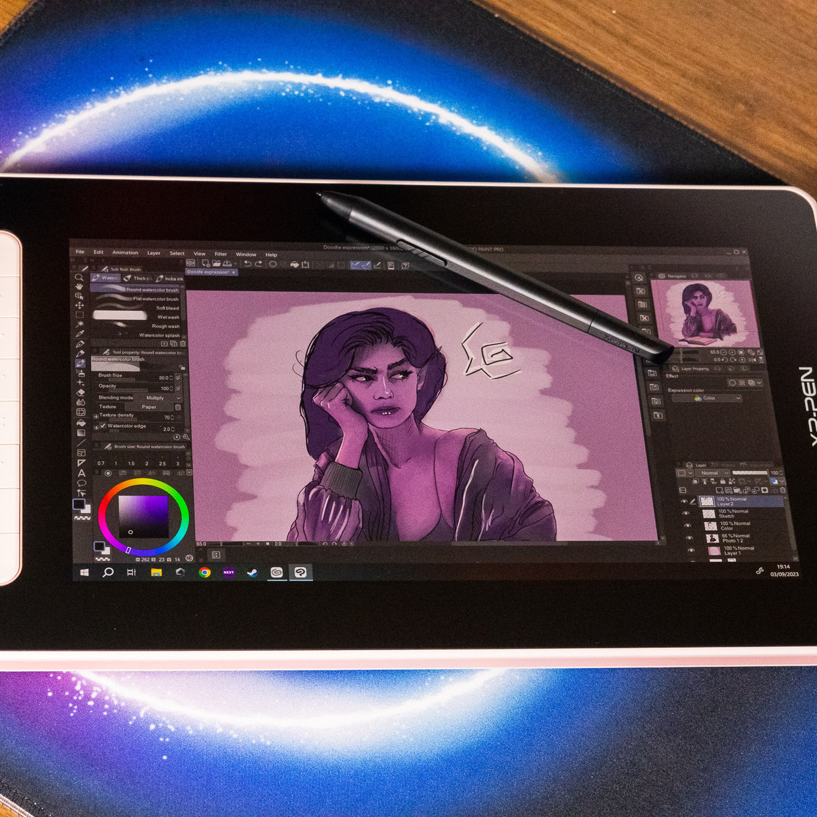This screenshot has width=817, height=817.
Task: Select the Balloon tool
Action: click(82, 483)
